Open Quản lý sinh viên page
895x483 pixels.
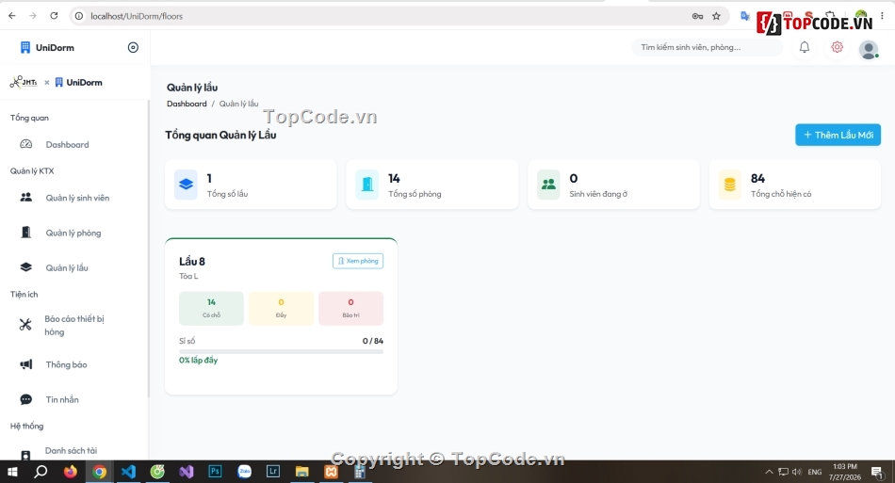(x=77, y=198)
